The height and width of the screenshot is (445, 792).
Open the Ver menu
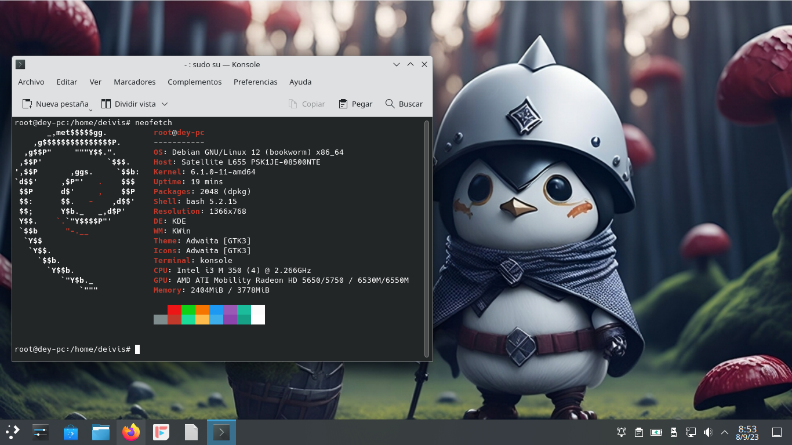coord(96,82)
